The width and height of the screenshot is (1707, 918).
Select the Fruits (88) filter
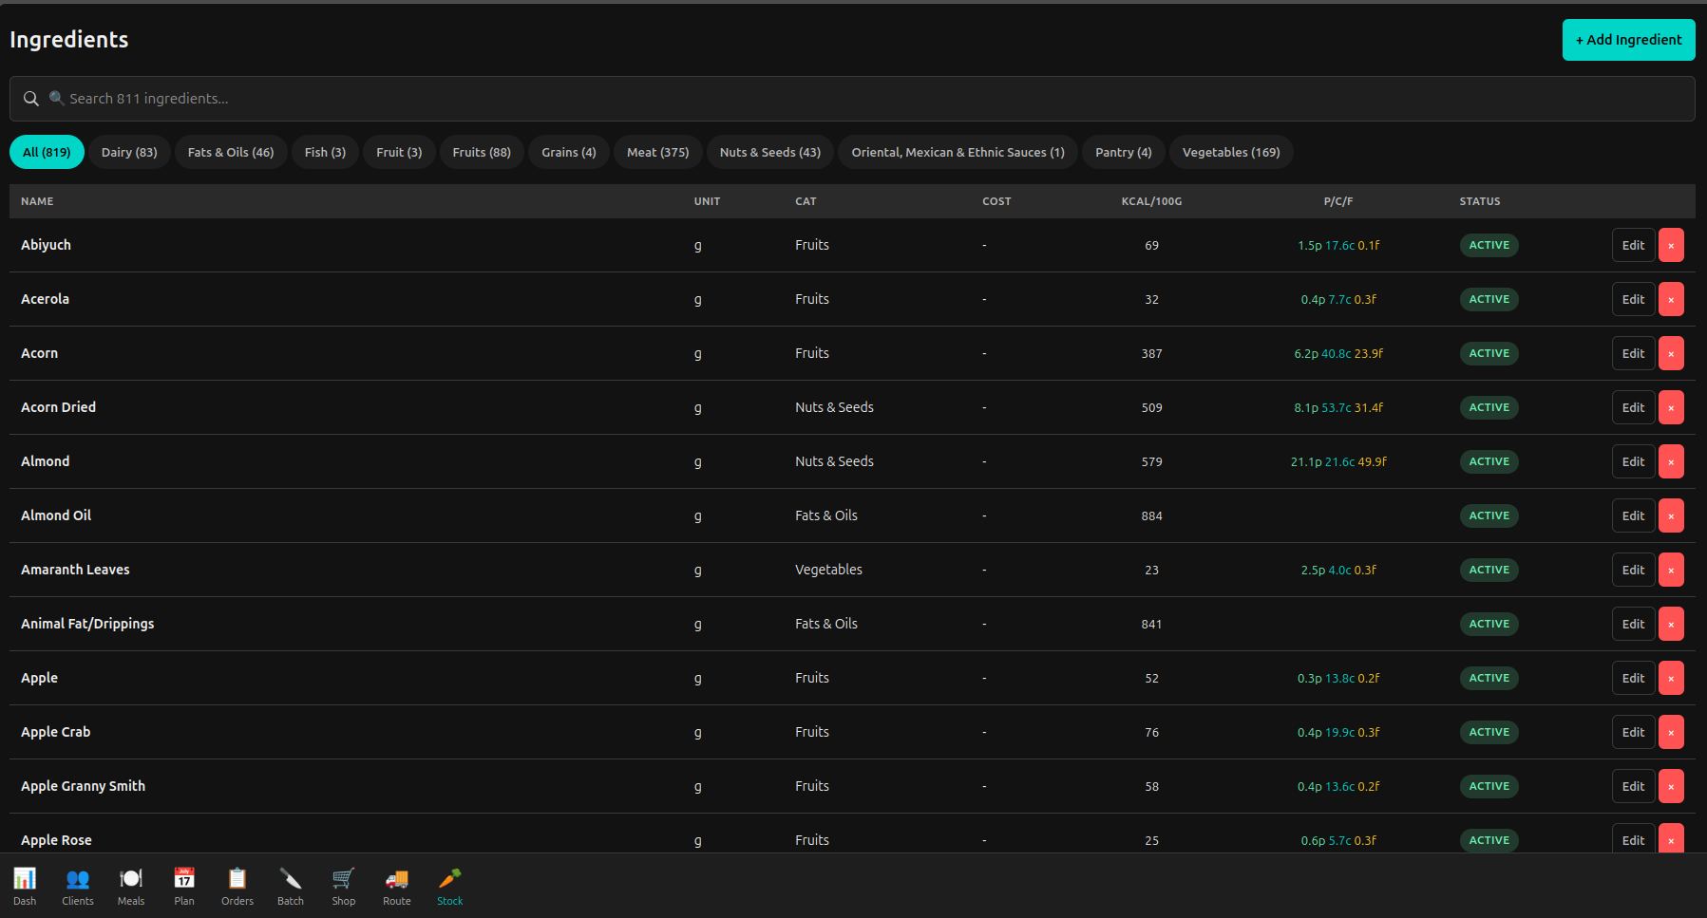pos(482,152)
